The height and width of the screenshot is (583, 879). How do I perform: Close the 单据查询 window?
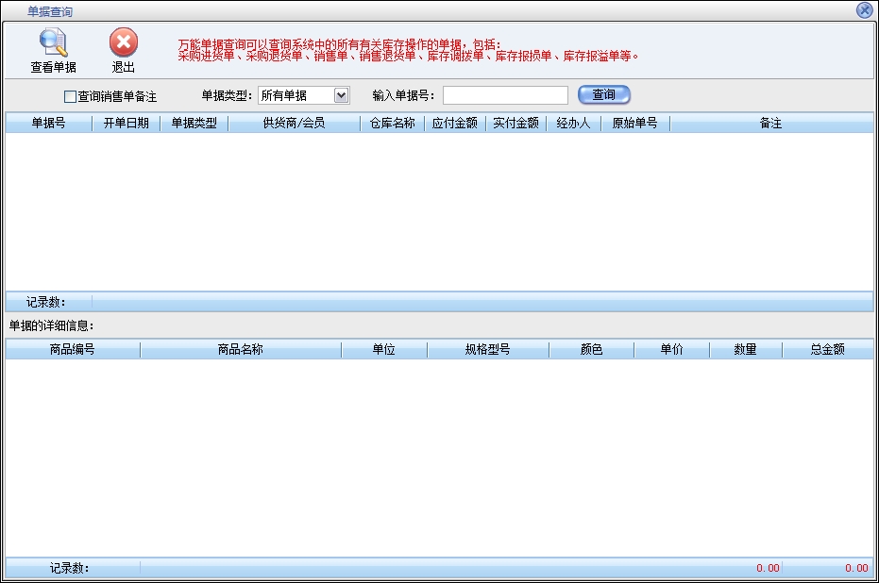click(x=864, y=10)
